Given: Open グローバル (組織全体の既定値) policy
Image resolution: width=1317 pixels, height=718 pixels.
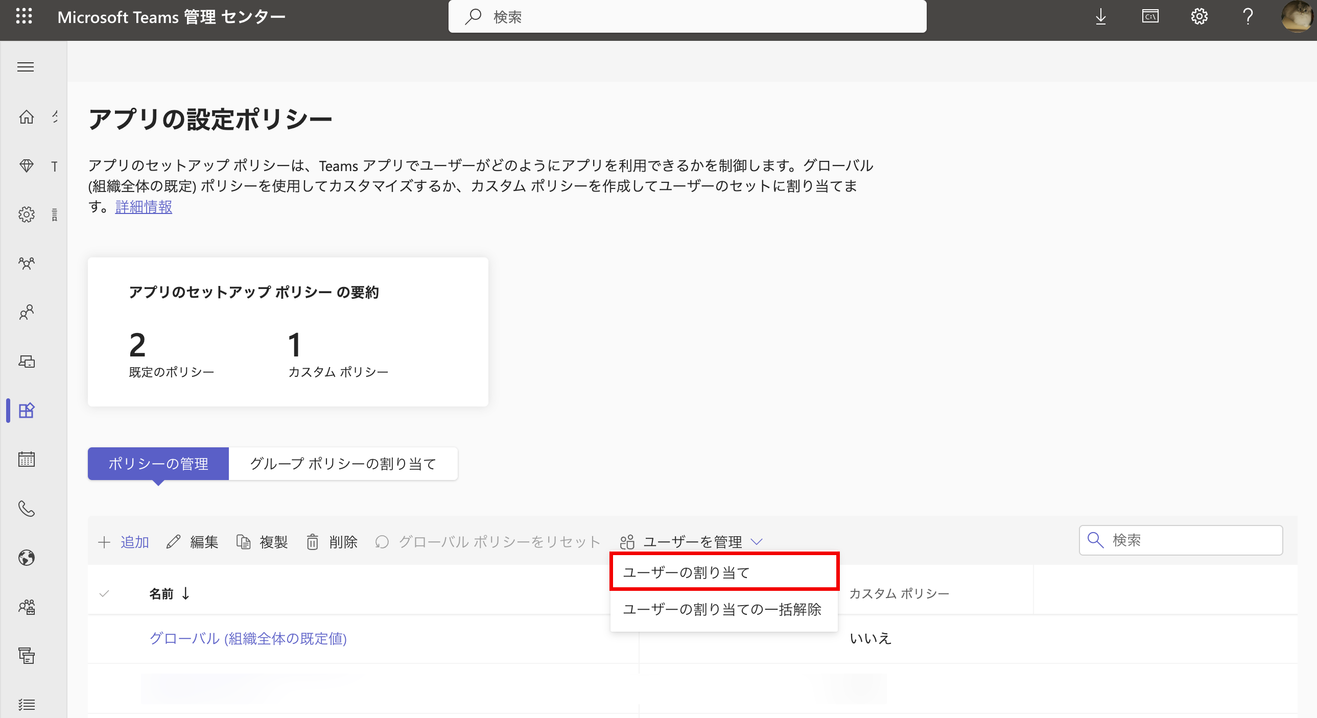Looking at the screenshot, I should pos(248,638).
